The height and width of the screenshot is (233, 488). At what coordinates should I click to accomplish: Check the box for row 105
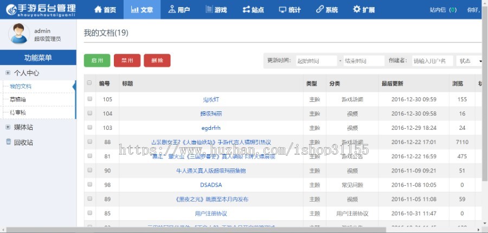pos(89,99)
